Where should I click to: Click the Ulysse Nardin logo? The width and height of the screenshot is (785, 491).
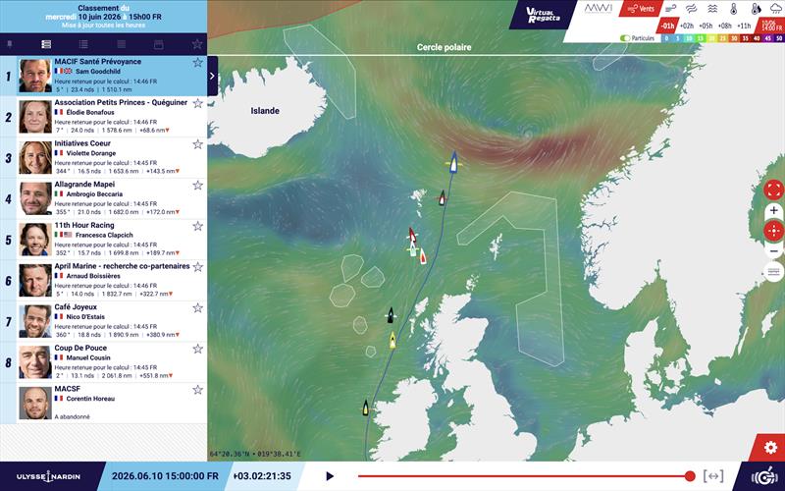[x=48, y=476]
